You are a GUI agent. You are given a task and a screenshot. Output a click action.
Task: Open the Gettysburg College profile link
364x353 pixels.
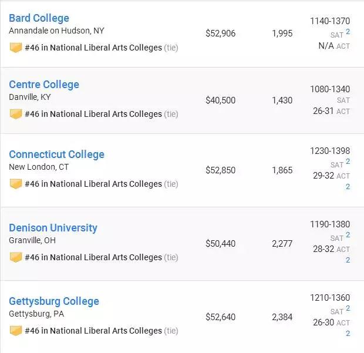pyautogui.click(x=54, y=301)
